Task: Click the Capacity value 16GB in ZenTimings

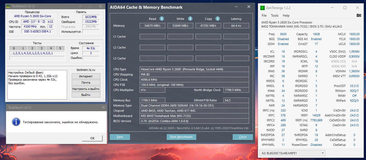Action: (316, 34)
